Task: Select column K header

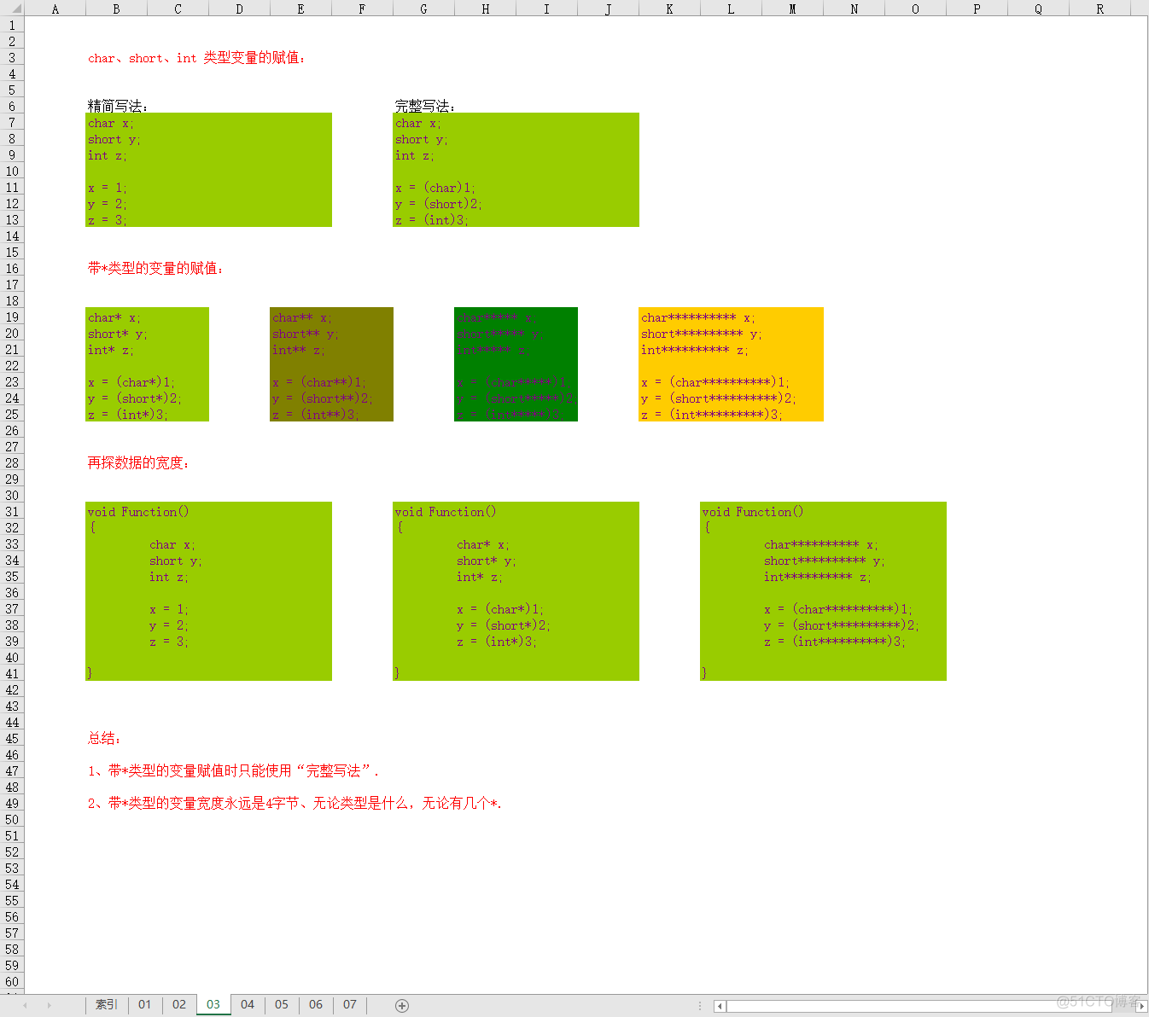Action: coord(669,9)
